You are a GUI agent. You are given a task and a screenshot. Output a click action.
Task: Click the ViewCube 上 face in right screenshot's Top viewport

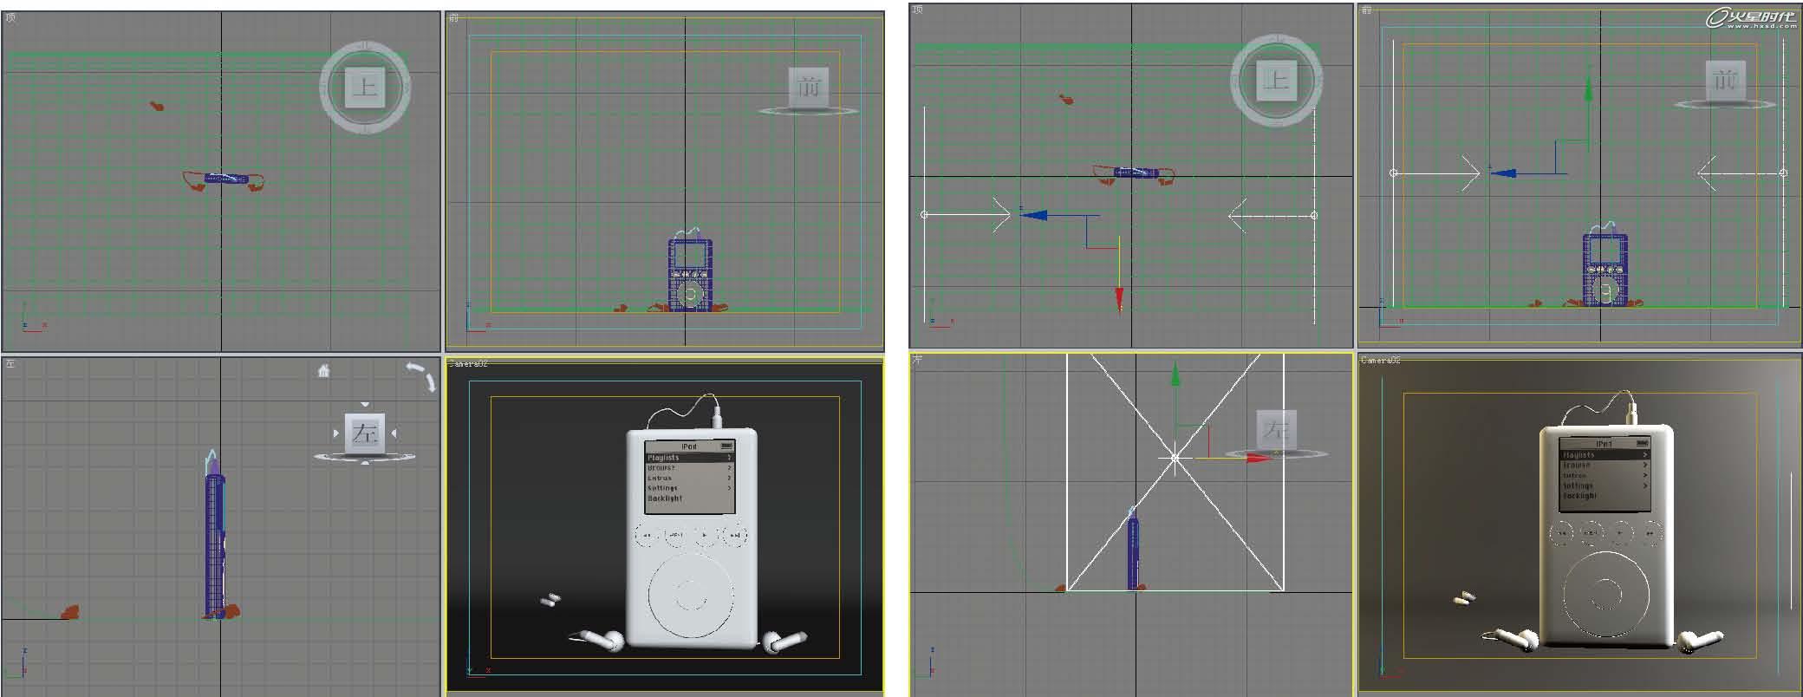point(1276,81)
